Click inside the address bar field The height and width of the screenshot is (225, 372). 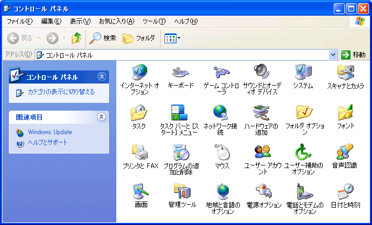(183, 55)
